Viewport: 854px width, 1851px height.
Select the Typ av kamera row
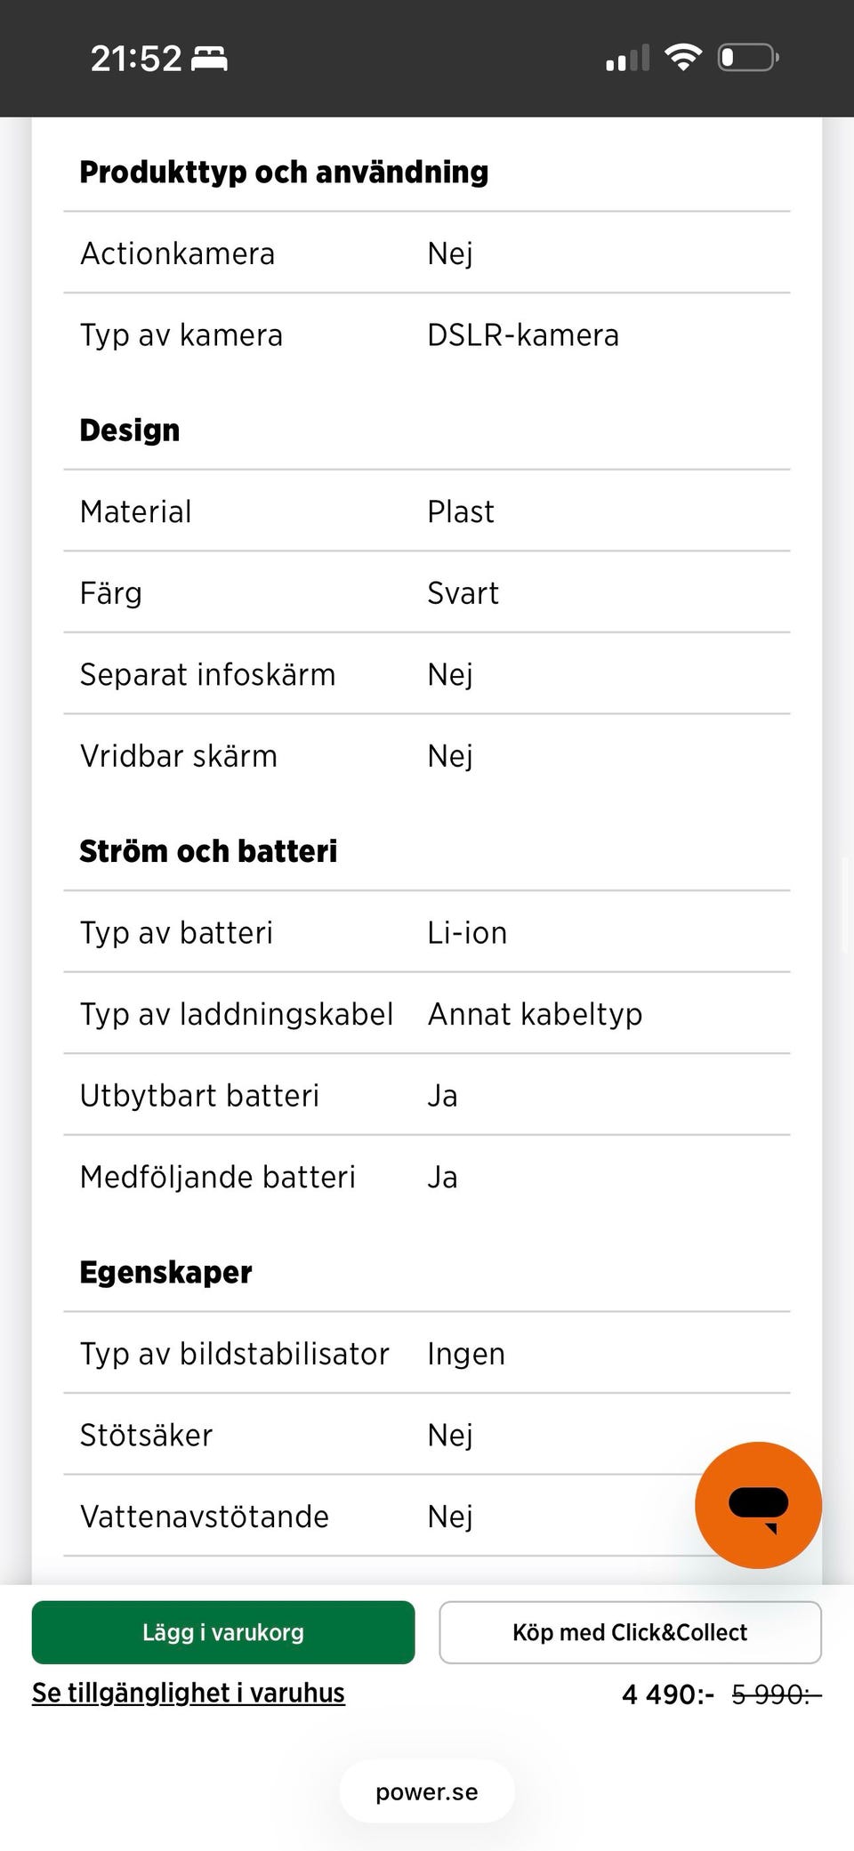click(427, 335)
